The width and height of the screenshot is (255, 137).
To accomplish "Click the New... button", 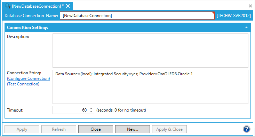I will pos(133,129).
